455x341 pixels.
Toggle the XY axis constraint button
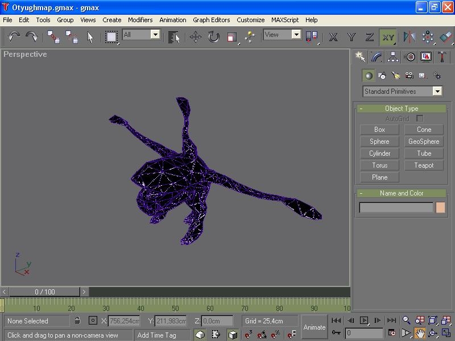(388, 37)
